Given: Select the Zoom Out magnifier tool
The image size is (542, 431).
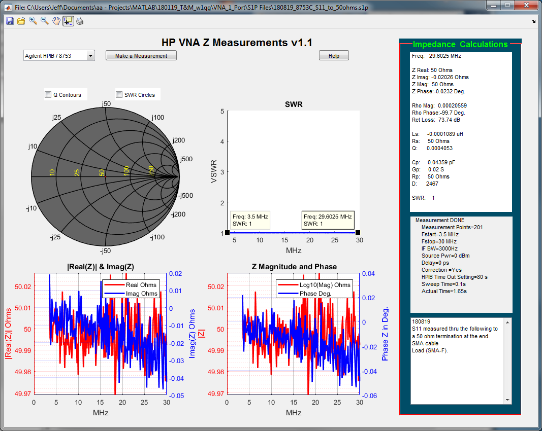Looking at the screenshot, I should point(44,21).
